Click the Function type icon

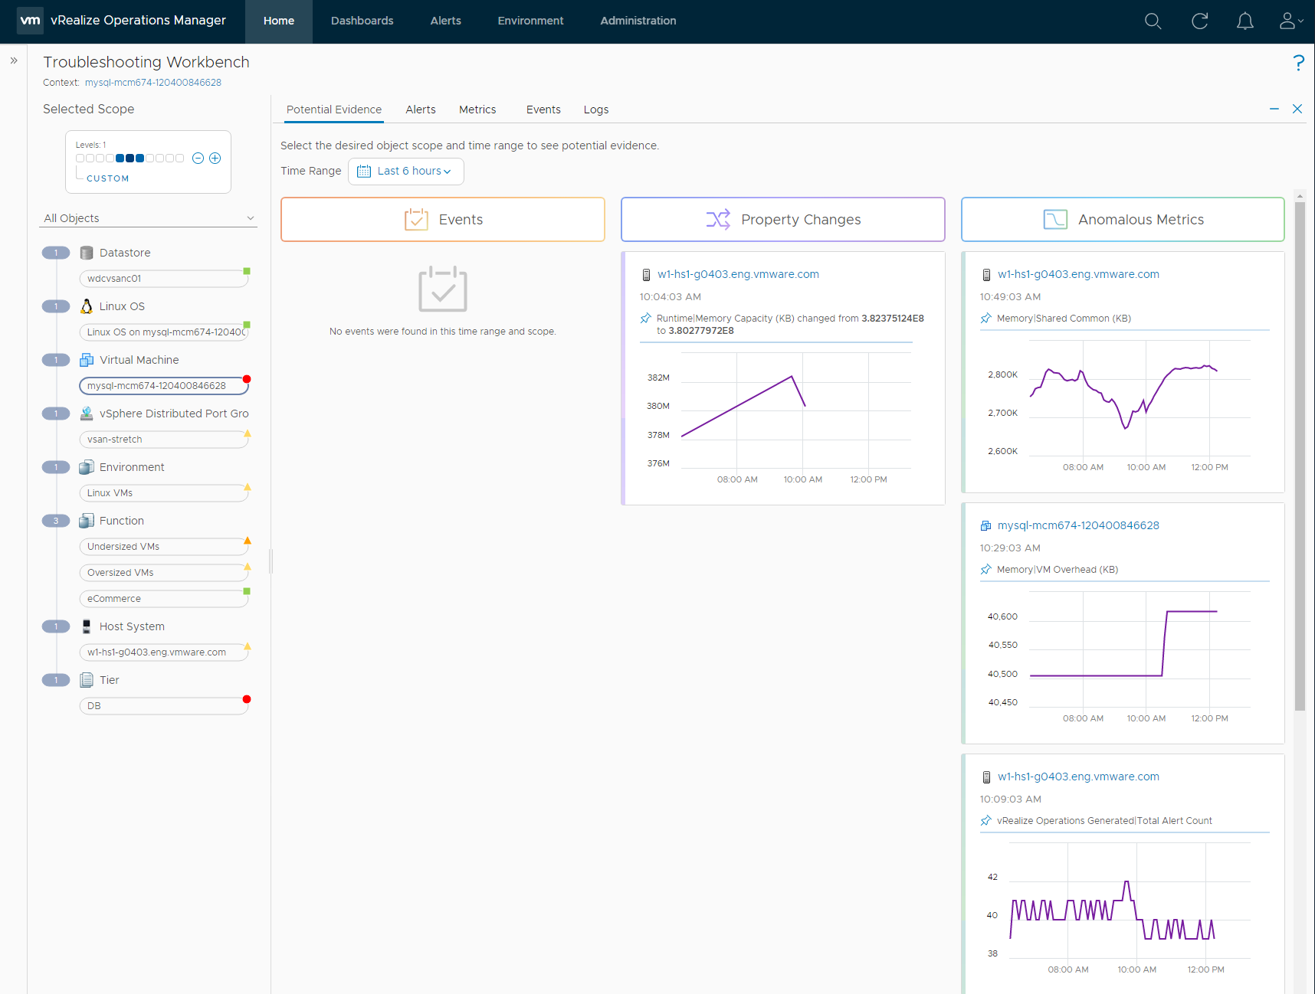point(87,521)
